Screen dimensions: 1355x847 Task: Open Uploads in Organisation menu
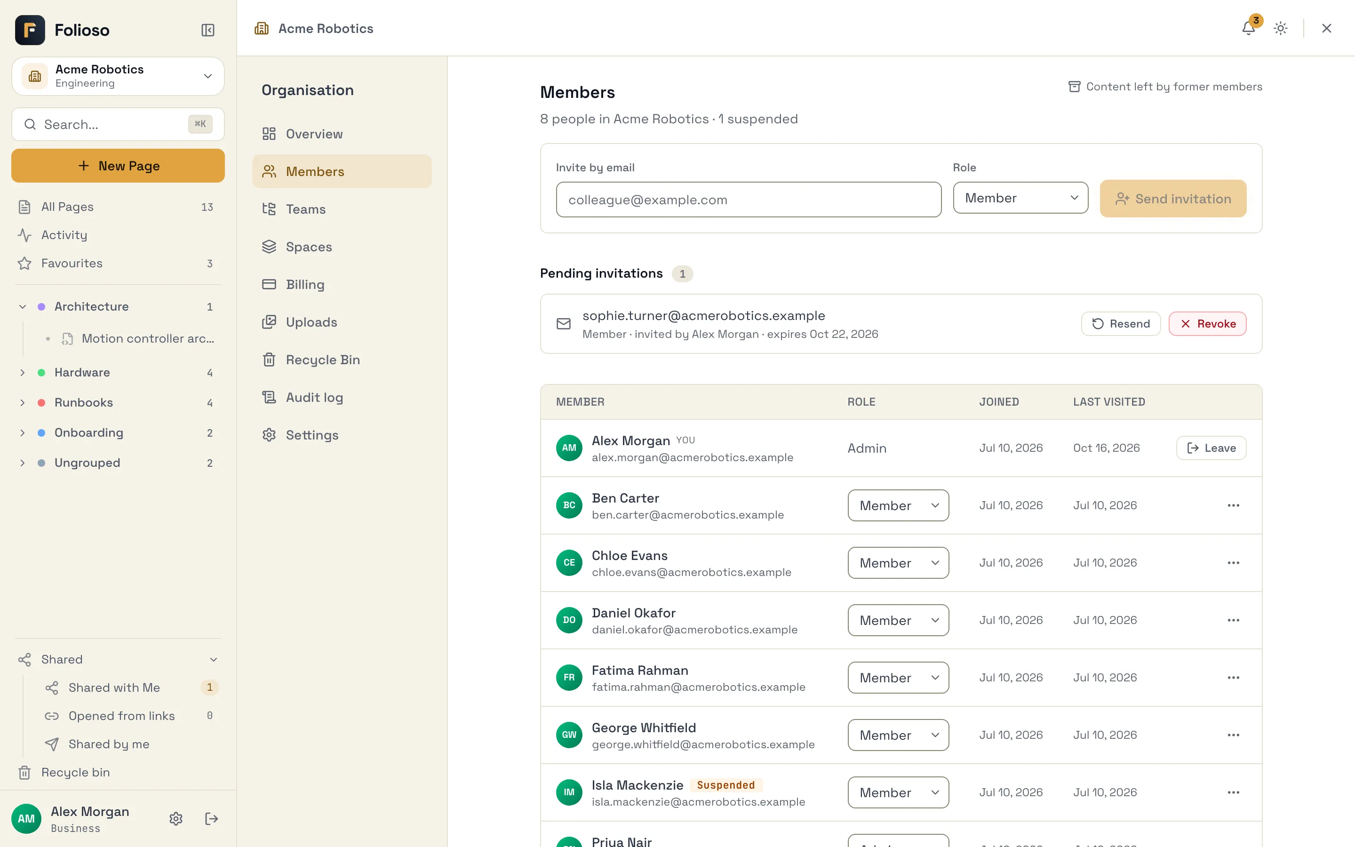click(342, 322)
